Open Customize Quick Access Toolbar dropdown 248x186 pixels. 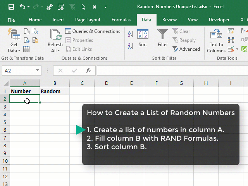[x=106, y=7]
